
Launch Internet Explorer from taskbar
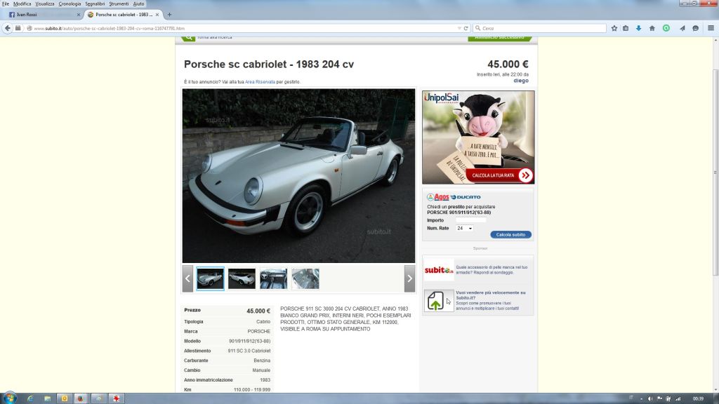click(x=30, y=398)
